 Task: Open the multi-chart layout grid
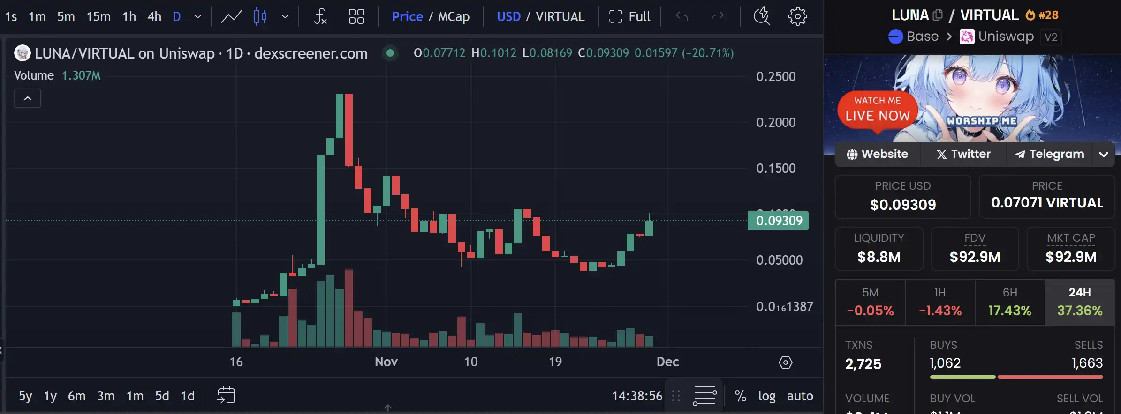click(356, 17)
